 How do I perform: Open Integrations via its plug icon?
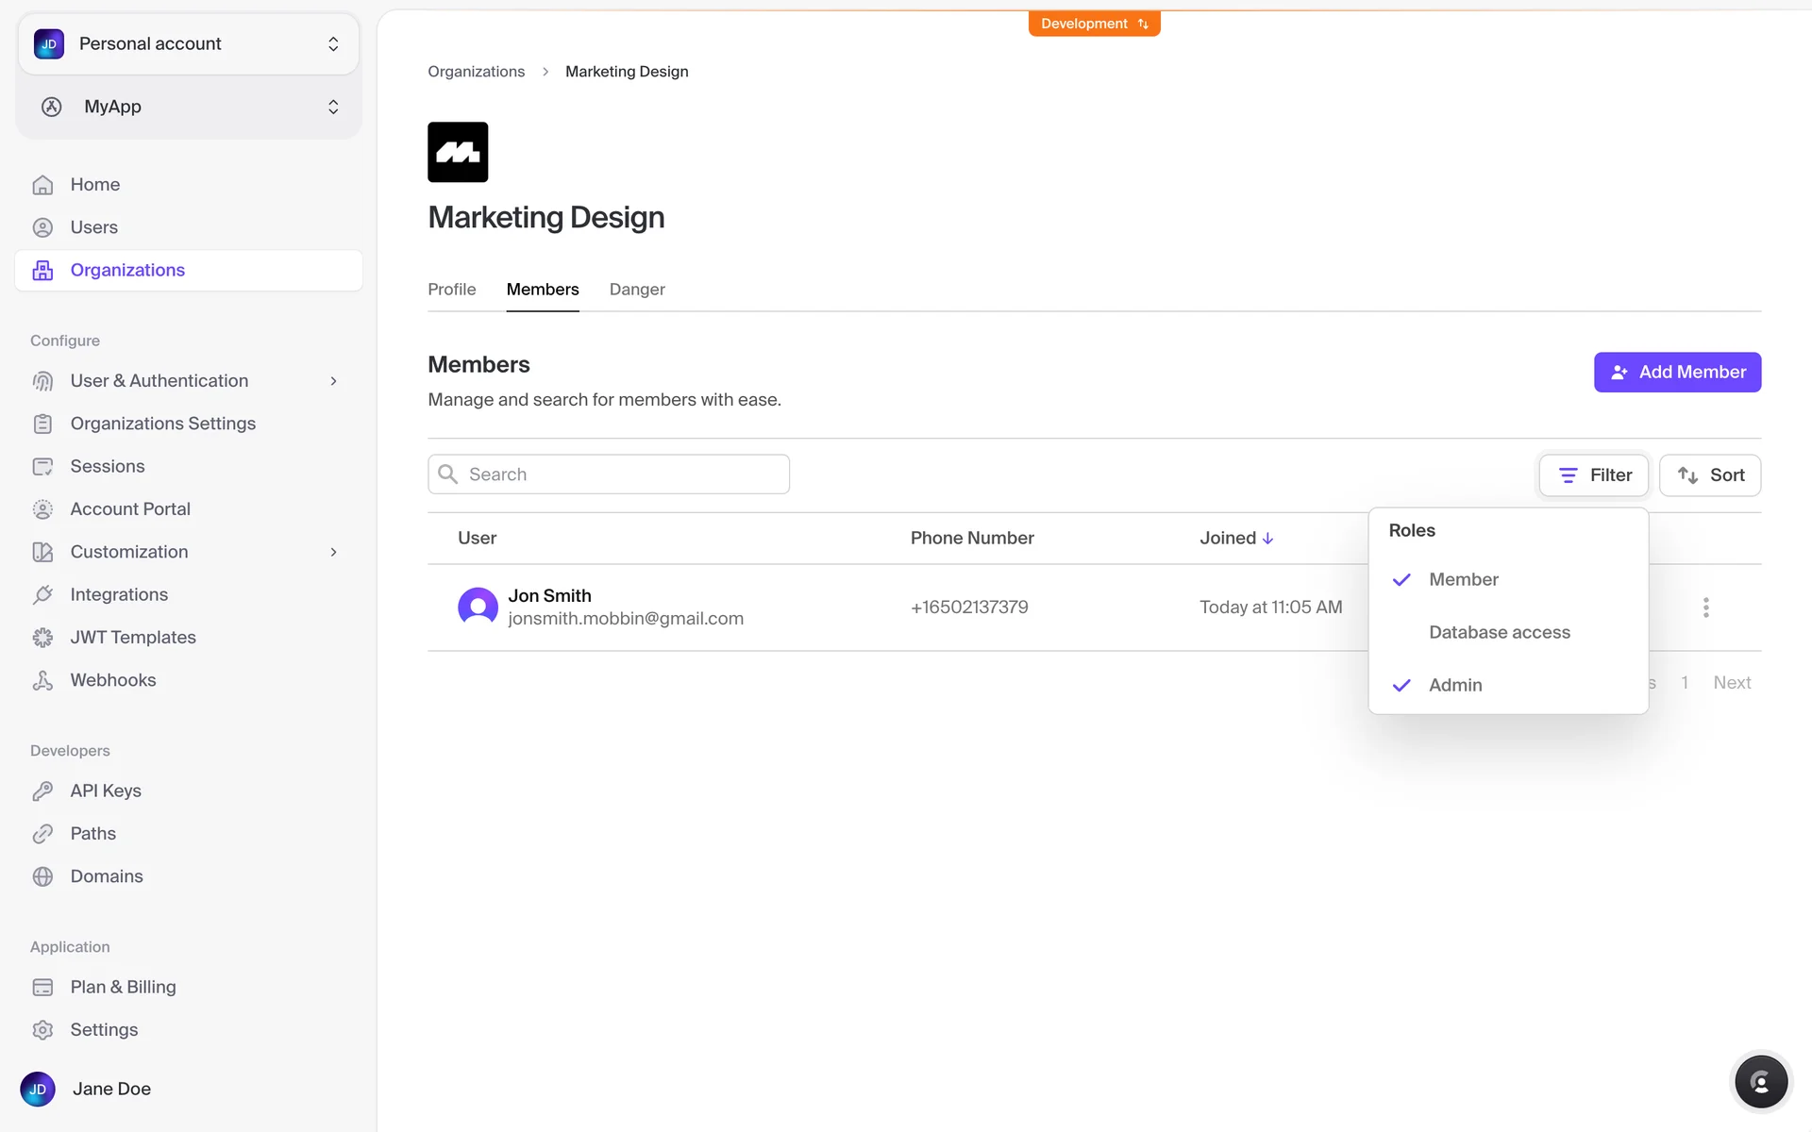[x=42, y=594]
